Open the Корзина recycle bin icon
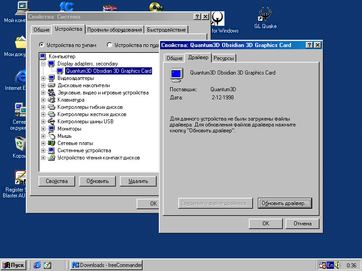 (20, 144)
